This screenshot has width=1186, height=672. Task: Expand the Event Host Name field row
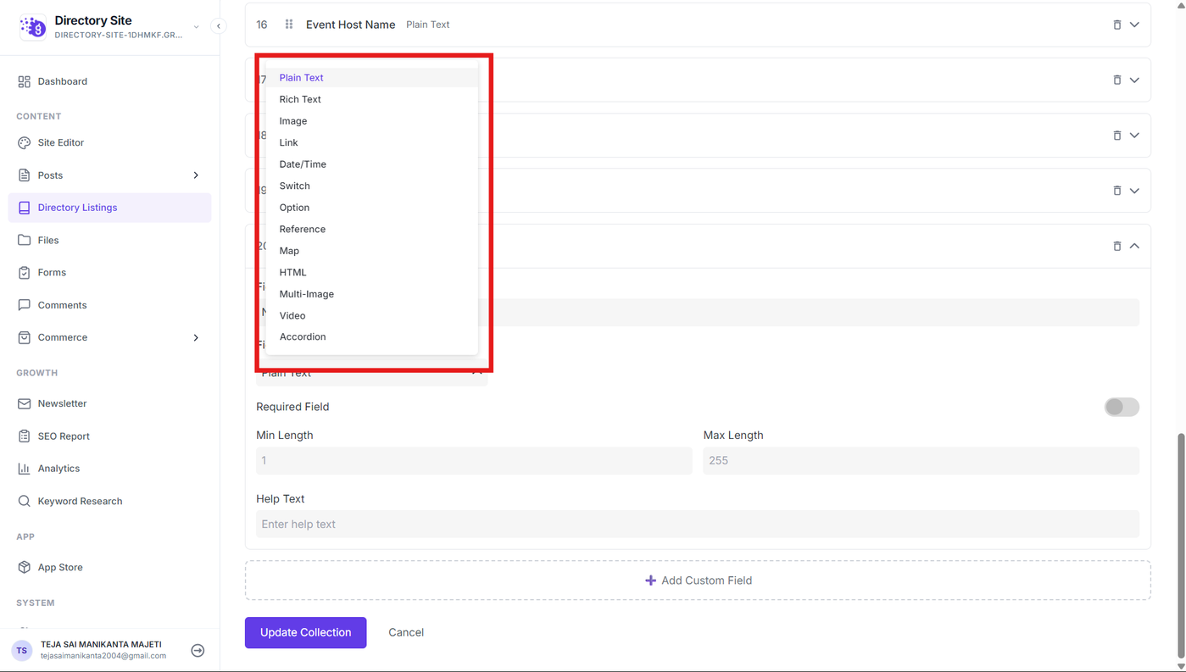[1134, 25]
